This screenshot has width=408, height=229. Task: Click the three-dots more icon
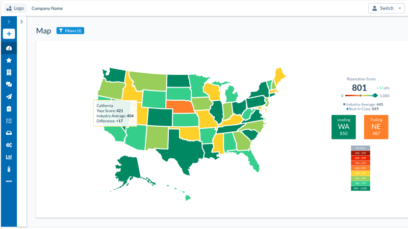[x=9, y=181]
